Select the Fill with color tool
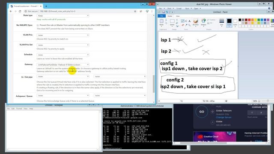 [x=186, y=21]
